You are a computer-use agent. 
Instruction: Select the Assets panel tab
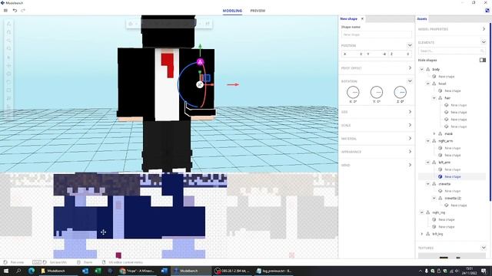tap(422, 18)
